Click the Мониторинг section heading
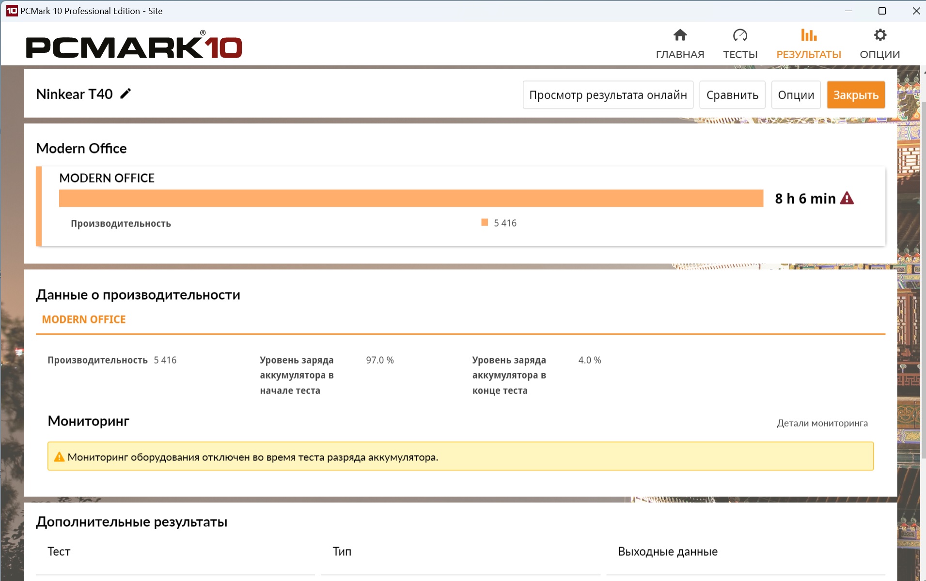 (x=88, y=421)
